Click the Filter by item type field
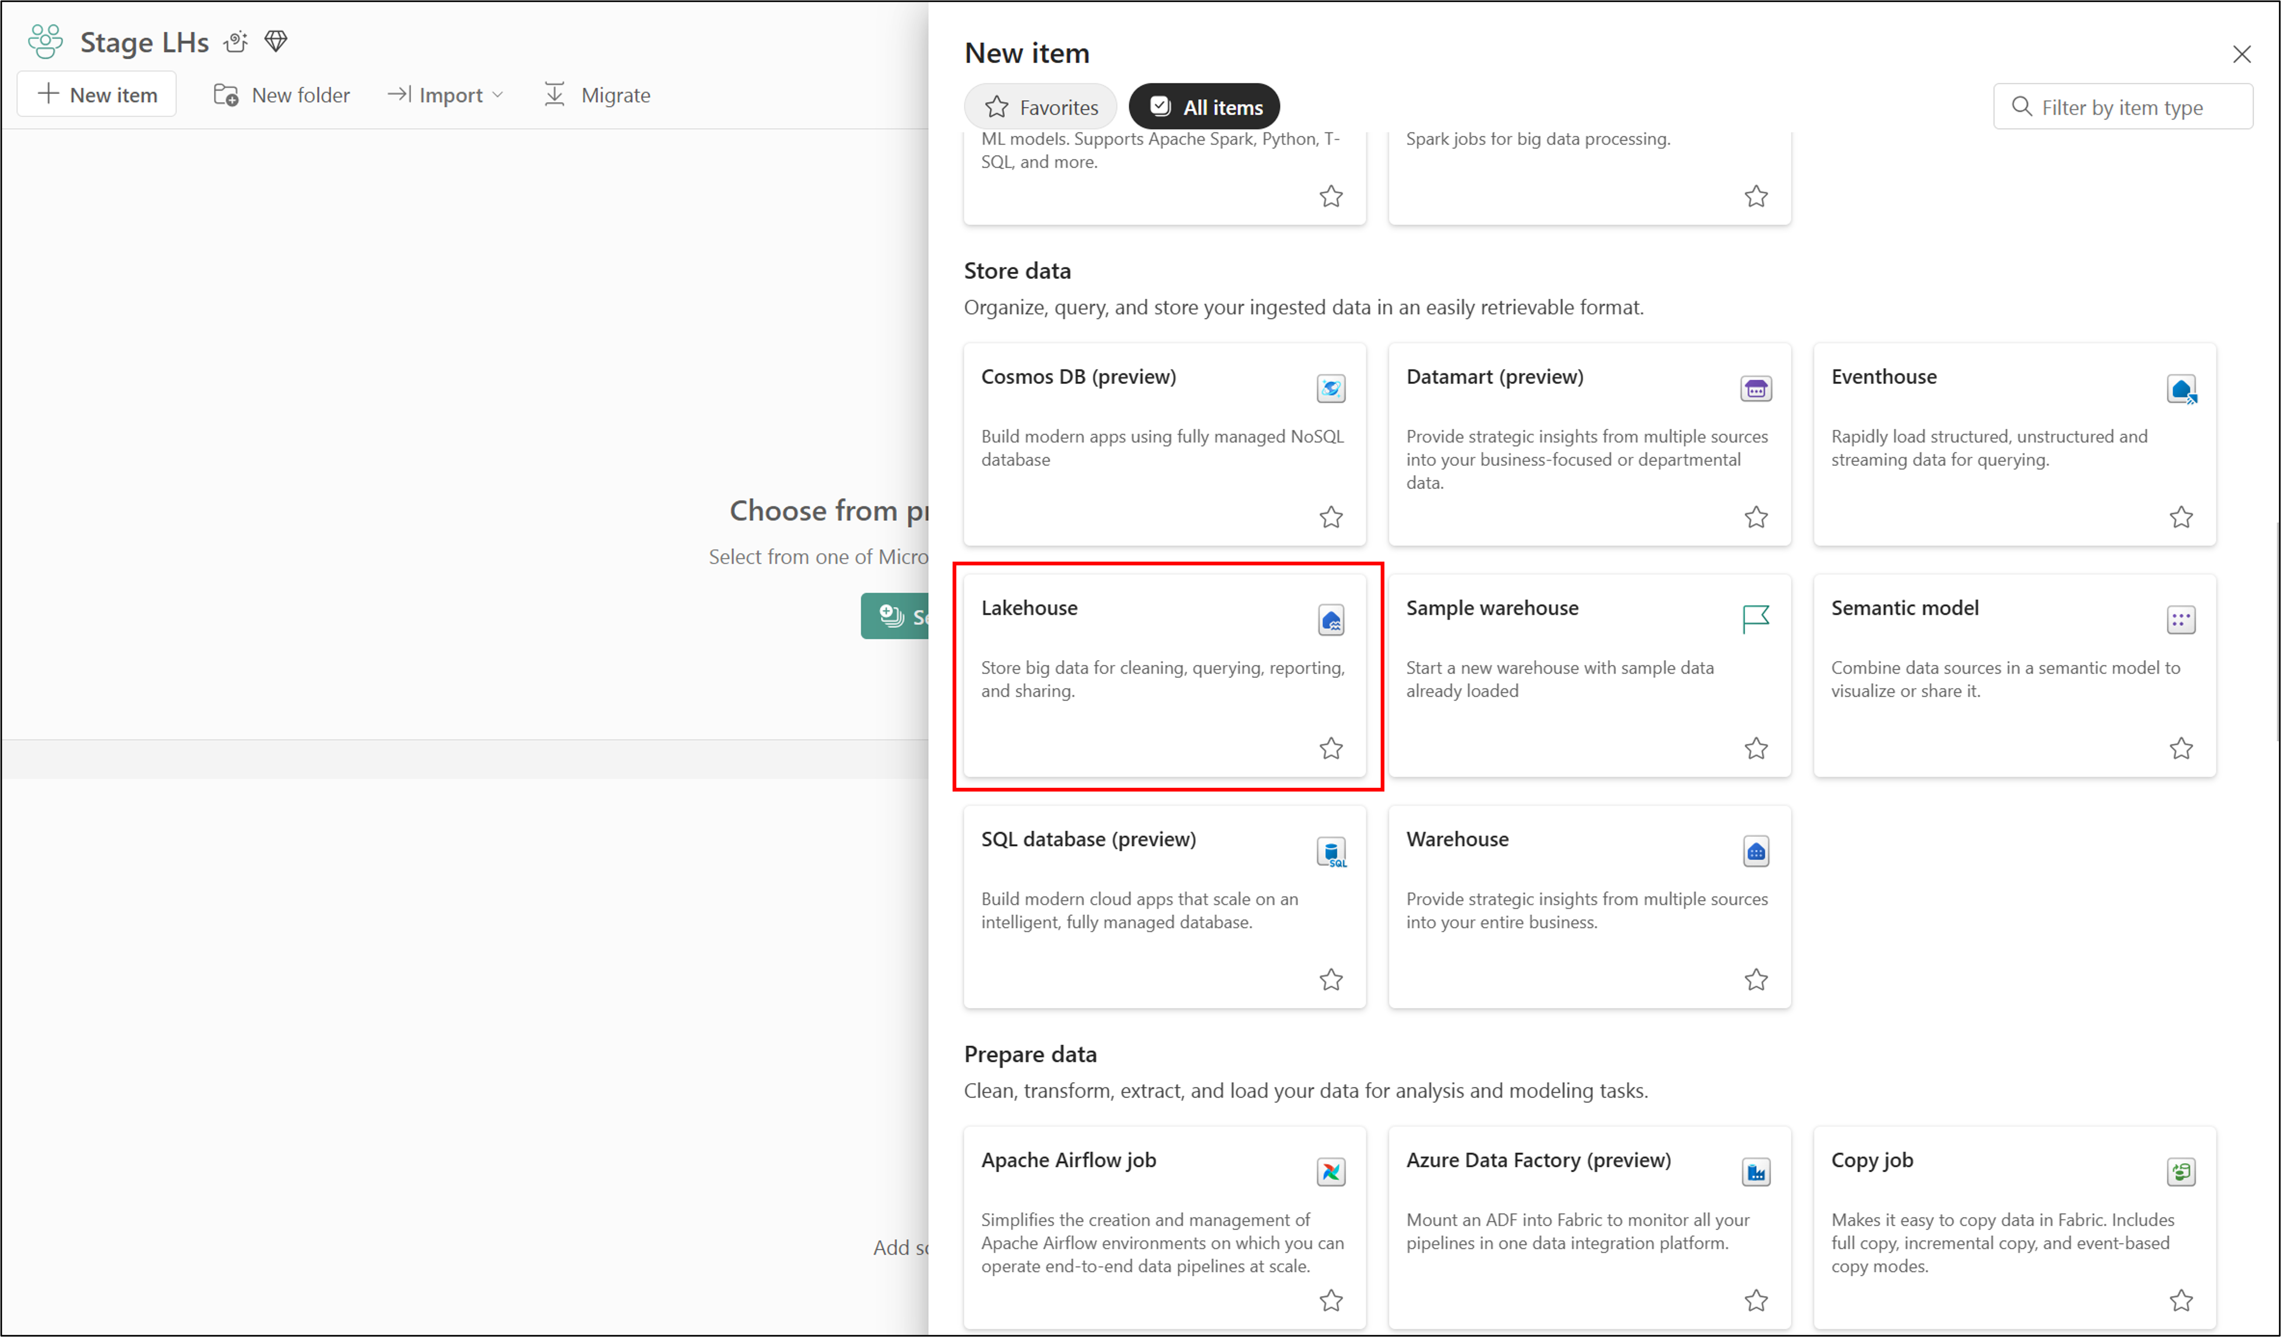The width and height of the screenshot is (2281, 1337). click(x=2123, y=107)
